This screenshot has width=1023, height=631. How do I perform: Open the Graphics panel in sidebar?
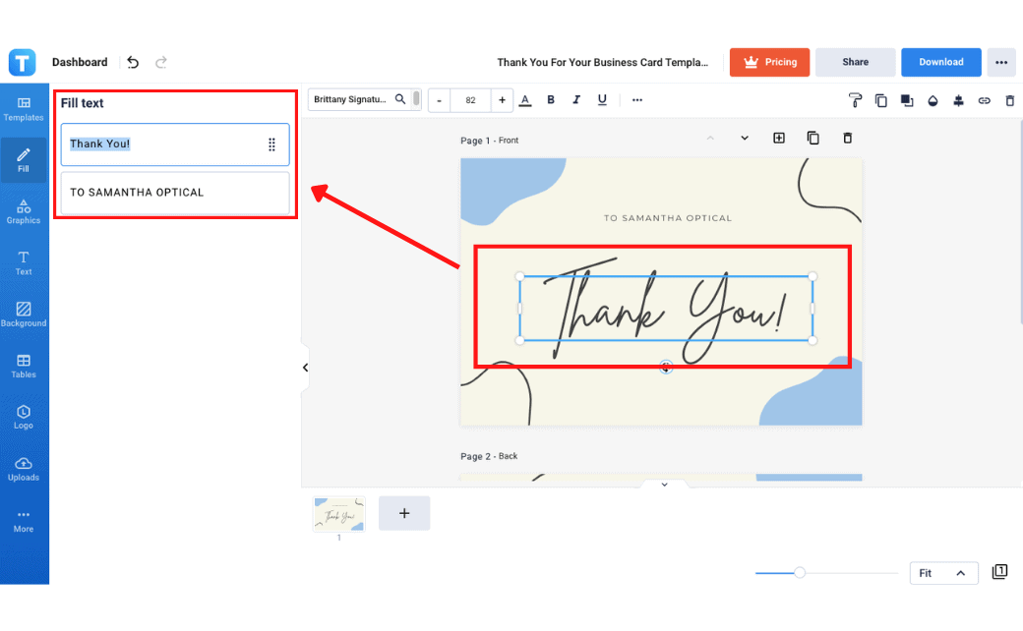24,211
